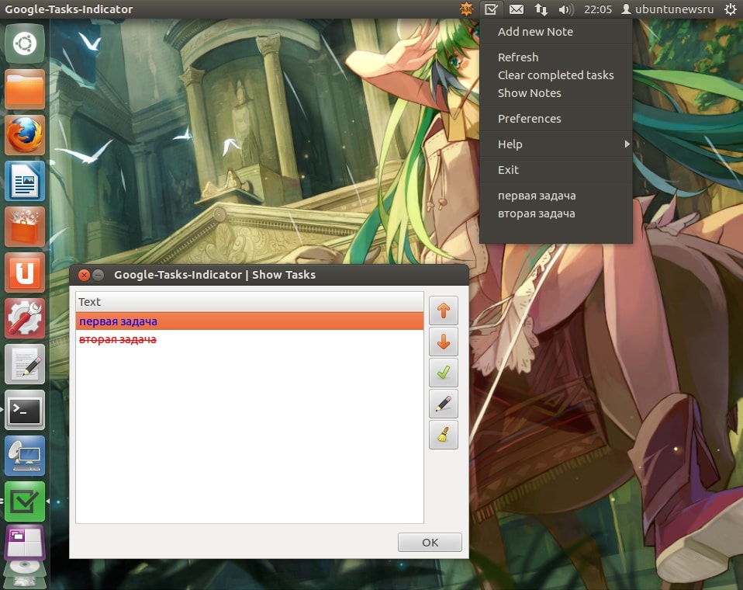The height and width of the screenshot is (590, 743).
Task: Click Google Tasks indicator icon in top panel
Action: pos(491,9)
